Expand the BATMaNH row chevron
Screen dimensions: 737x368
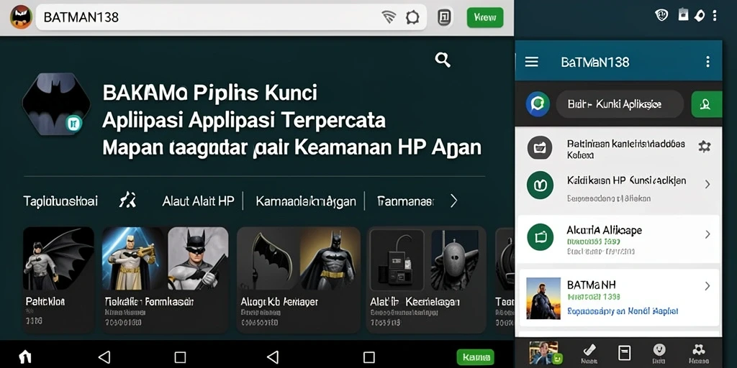point(707,286)
